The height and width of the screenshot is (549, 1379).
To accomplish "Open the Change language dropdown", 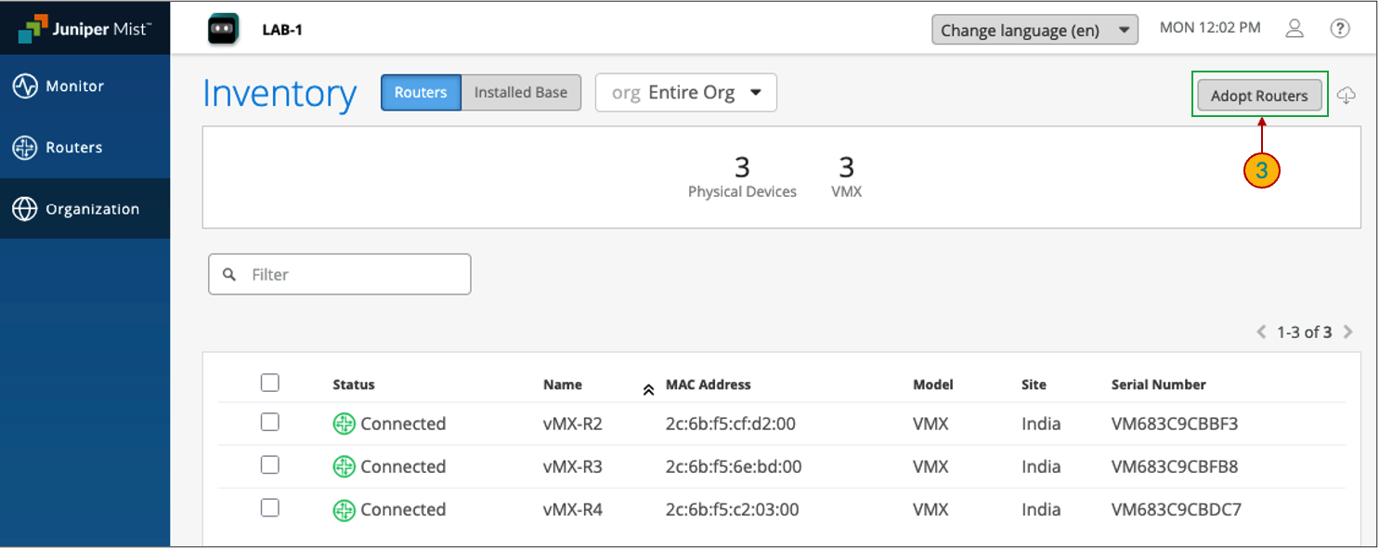I will coord(1034,30).
